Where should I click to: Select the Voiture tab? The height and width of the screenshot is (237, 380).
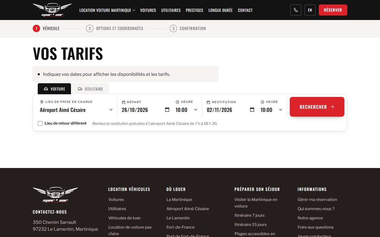coord(54,89)
